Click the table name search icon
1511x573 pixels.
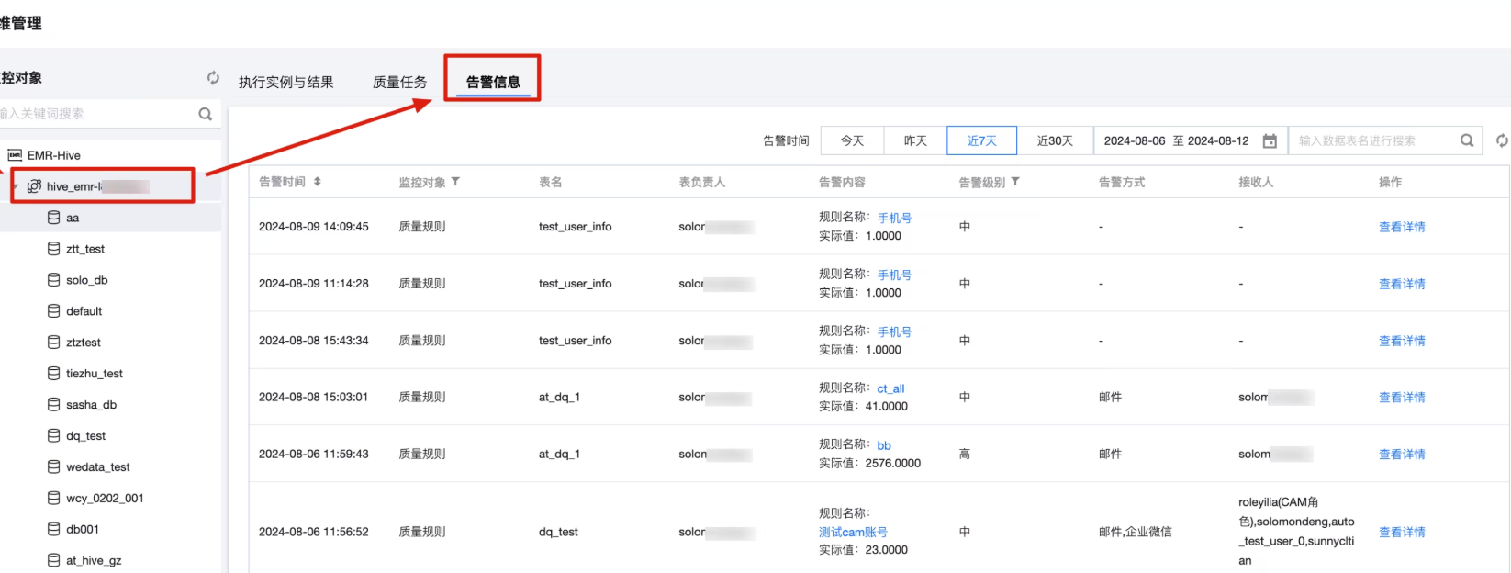(1466, 140)
